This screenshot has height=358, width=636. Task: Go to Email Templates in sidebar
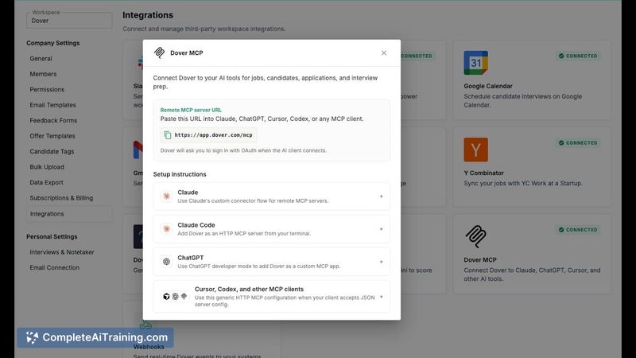(52, 105)
